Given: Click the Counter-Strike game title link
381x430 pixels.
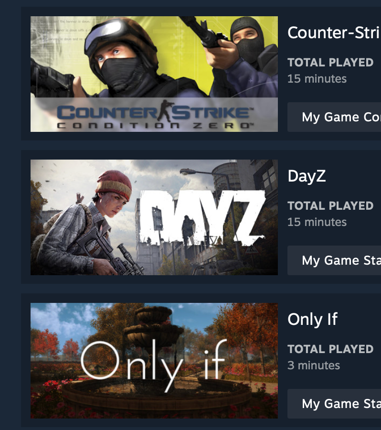Looking at the screenshot, I should [334, 32].
